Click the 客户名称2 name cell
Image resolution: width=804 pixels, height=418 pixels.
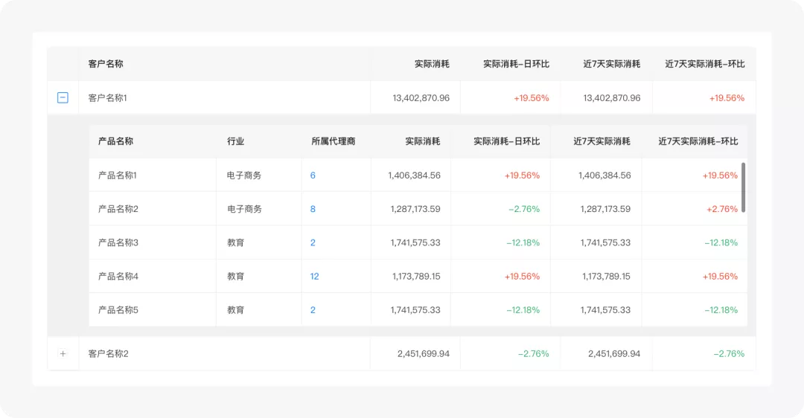(x=224, y=353)
